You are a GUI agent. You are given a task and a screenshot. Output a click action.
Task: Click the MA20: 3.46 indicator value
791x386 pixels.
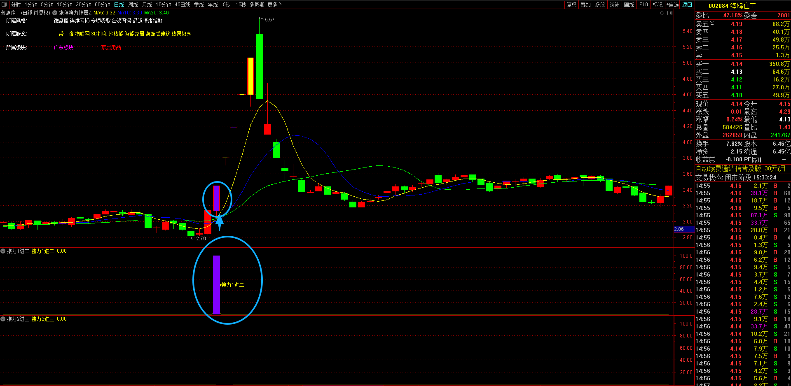click(x=157, y=13)
